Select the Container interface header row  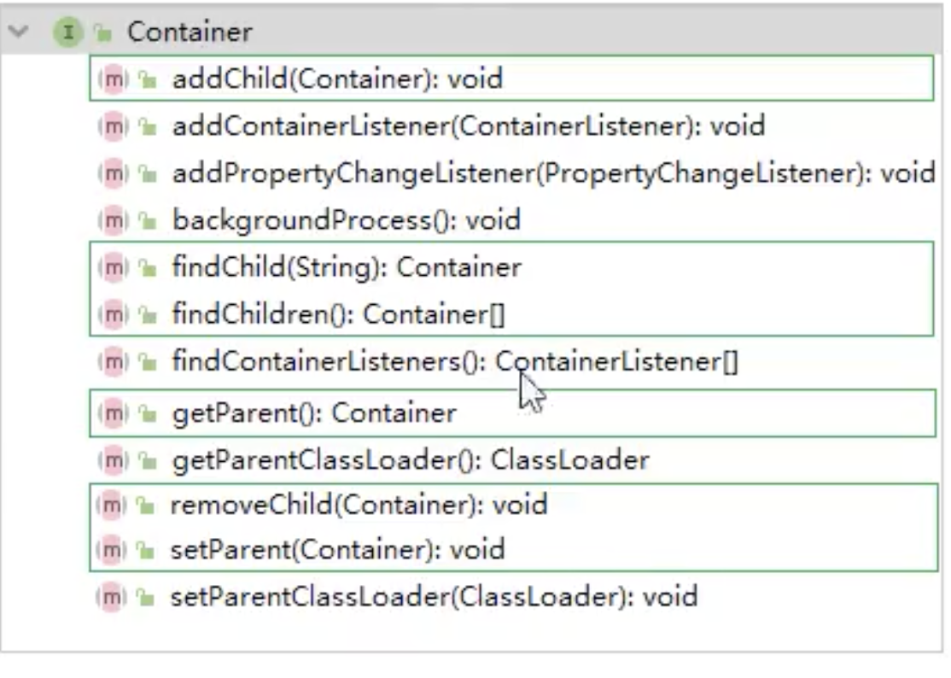pos(472,32)
